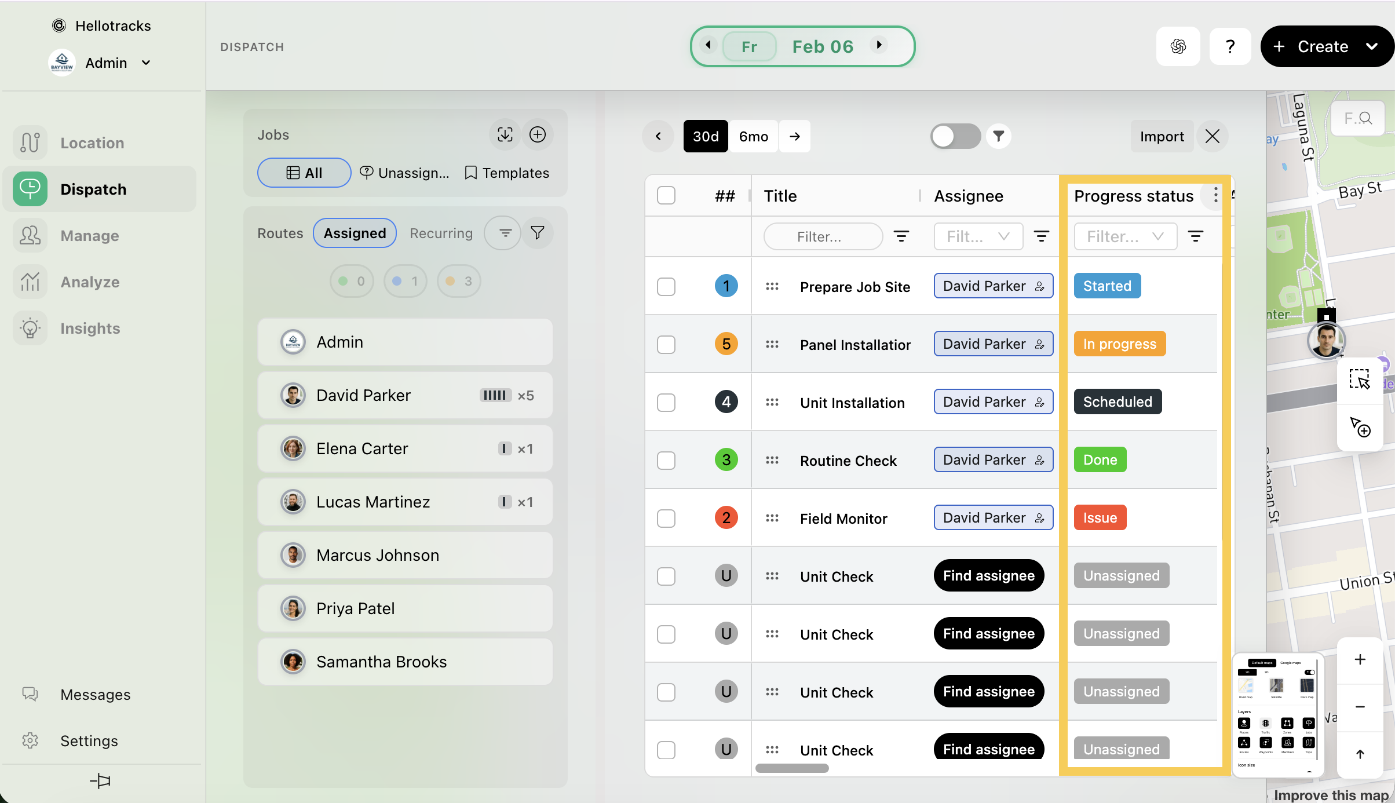Tick the select-all checkbox in table header
The height and width of the screenshot is (803, 1395).
point(666,195)
